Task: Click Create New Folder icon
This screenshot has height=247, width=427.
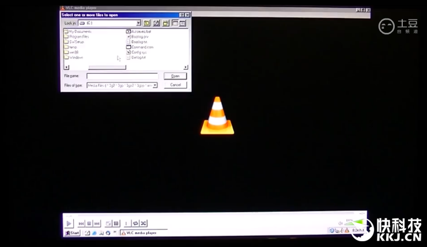Action: coord(165,23)
